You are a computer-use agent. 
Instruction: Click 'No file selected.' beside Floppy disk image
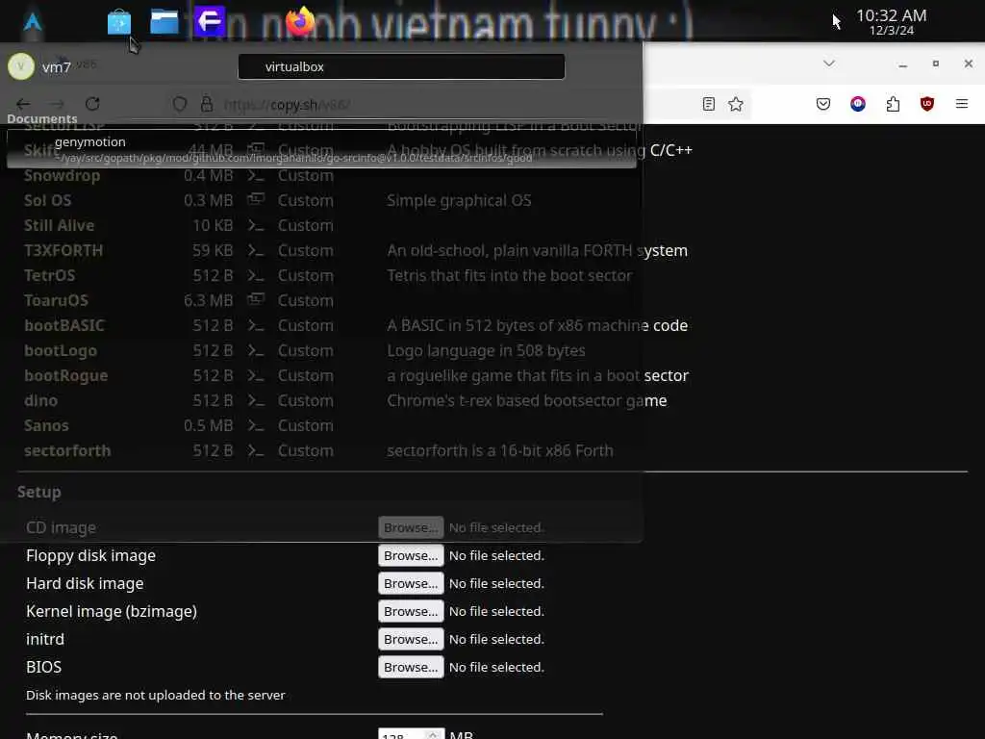tap(496, 555)
